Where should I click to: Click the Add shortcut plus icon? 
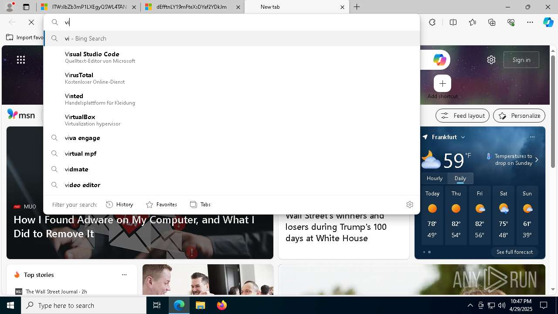442,83
